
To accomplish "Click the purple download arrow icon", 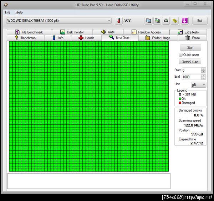I will (185, 21).
